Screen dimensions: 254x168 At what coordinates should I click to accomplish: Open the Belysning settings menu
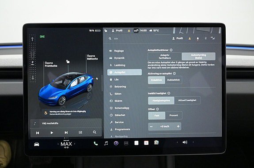coord(118,87)
